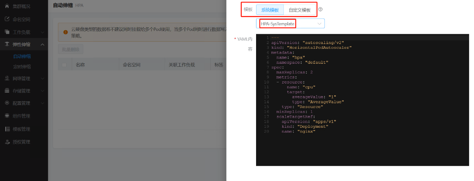Click the 命名空间 table column header

(x=132, y=65)
